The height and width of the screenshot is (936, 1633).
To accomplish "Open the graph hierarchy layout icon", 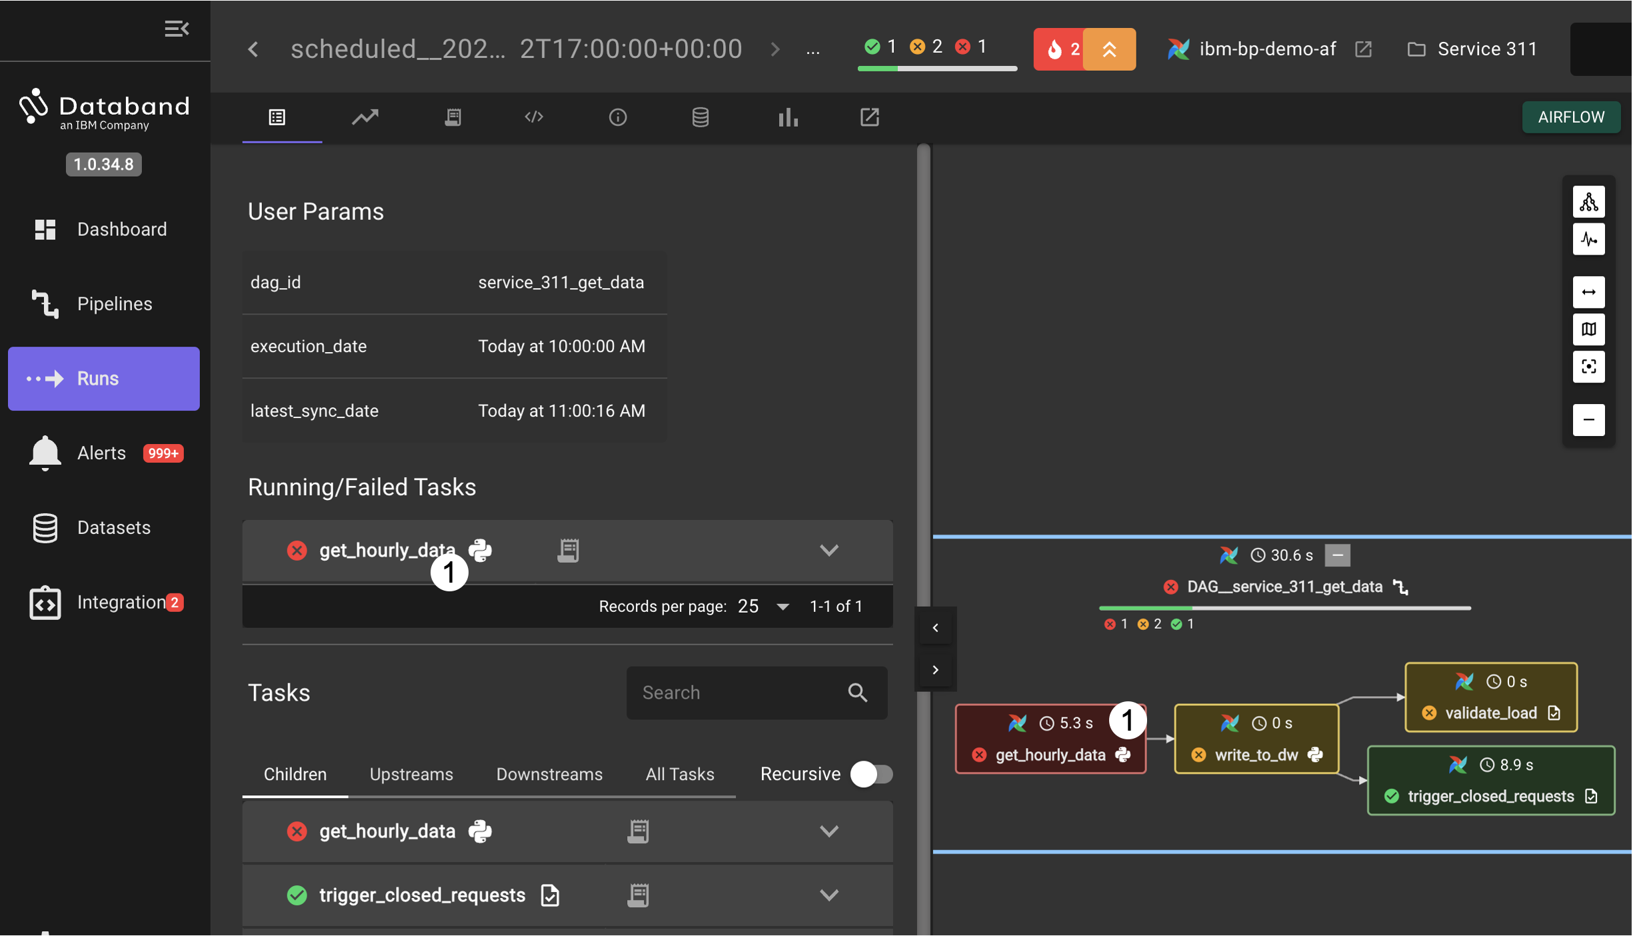I will tap(1588, 202).
